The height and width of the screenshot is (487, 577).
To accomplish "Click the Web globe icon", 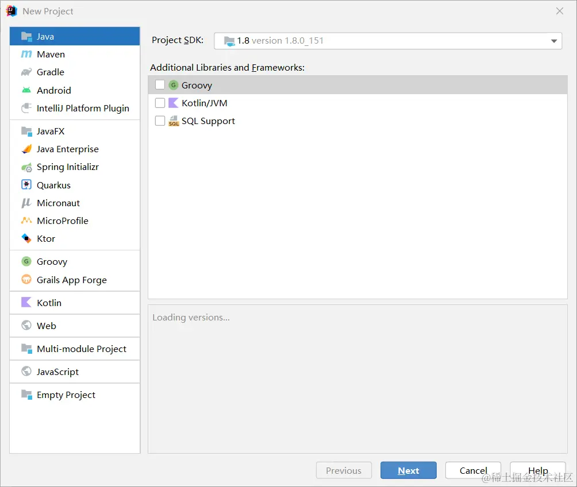I will point(26,326).
